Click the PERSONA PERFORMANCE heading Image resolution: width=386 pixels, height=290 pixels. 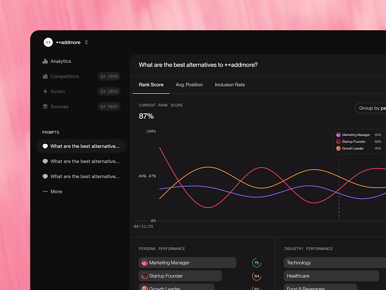[x=162, y=249]
